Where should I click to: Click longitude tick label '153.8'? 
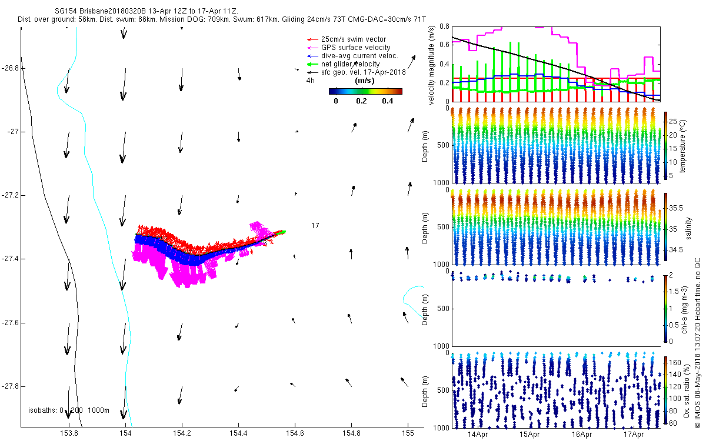tap(69, 433)
